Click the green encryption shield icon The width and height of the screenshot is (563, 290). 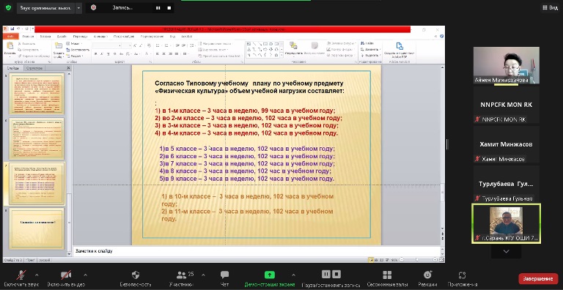[x=8, y=7]
